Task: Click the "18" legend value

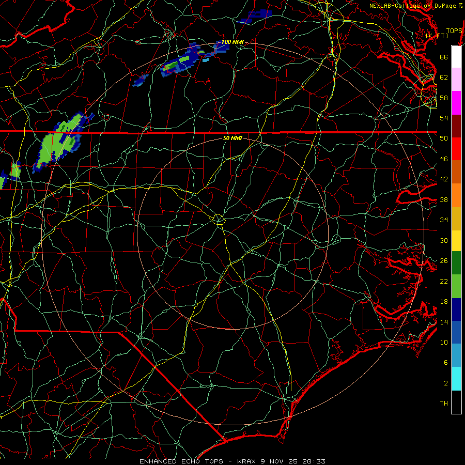Action: coord(444,302)
